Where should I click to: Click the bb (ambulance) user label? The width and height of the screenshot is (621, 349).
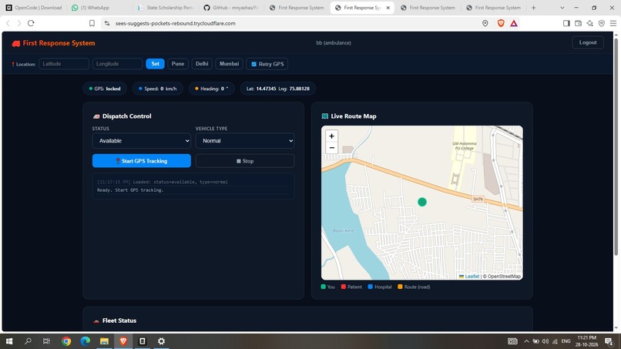(x=334, y=43)
